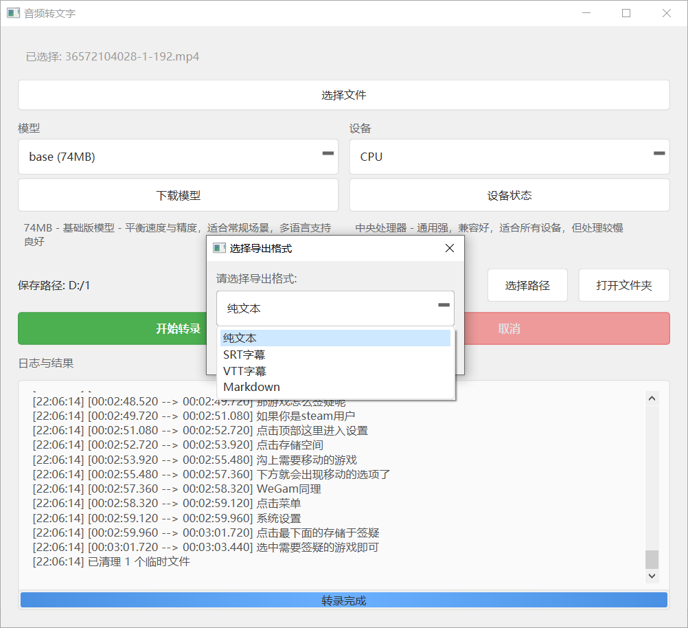688x628 pixels.
Task: Click the log scrollbar thumb
Action: (x=652, y=559)
